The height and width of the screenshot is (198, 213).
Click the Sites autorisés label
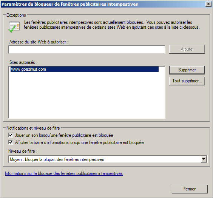coord(23,62)
